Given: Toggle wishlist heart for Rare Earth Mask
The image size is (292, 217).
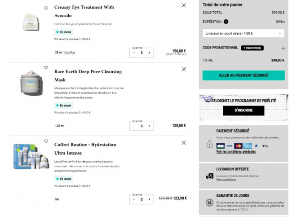Looking at the screenshot, I should 46,68.
